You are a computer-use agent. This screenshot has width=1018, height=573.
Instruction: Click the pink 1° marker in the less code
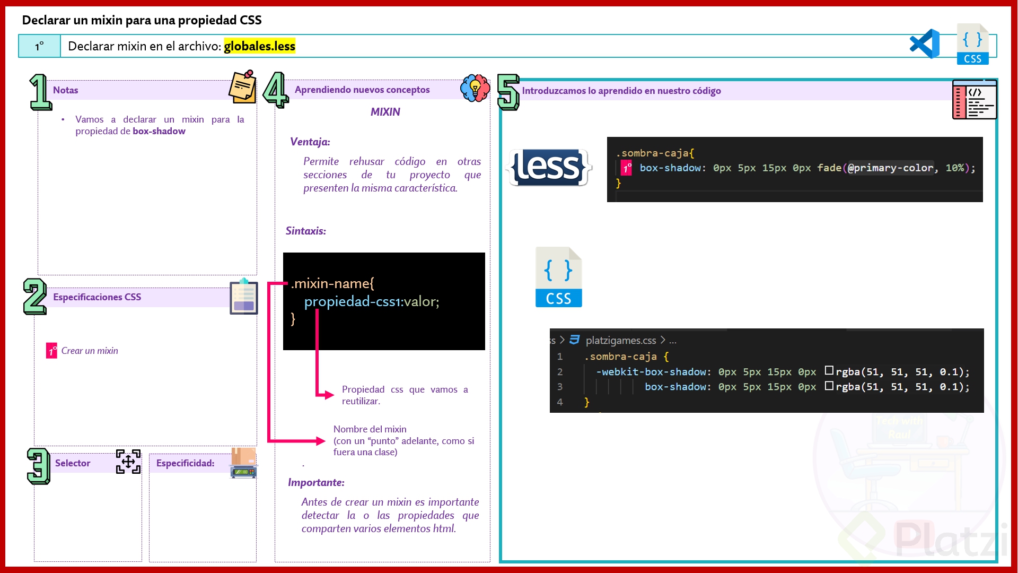click(627, 169)
